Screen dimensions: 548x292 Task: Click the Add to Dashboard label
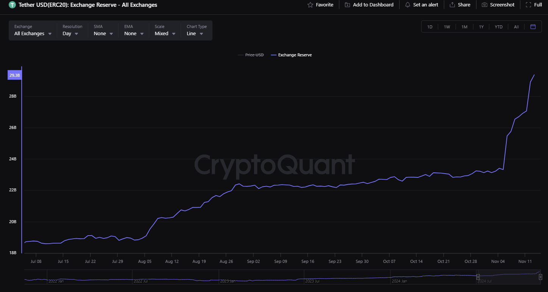tap(373, 5)
